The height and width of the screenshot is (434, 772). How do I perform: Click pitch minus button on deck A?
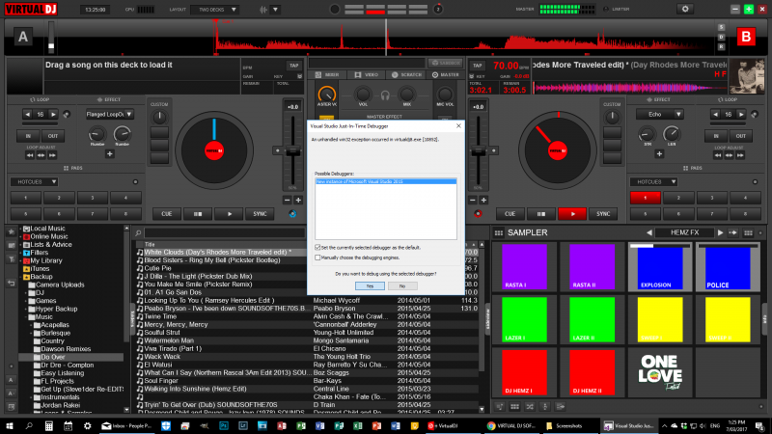point(288,201)
